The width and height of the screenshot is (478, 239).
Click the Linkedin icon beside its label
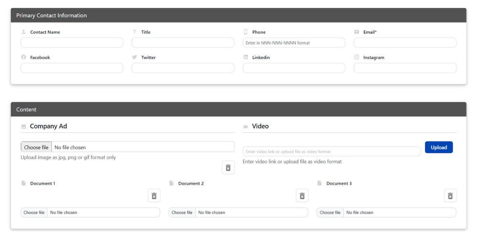pos(246,57)
